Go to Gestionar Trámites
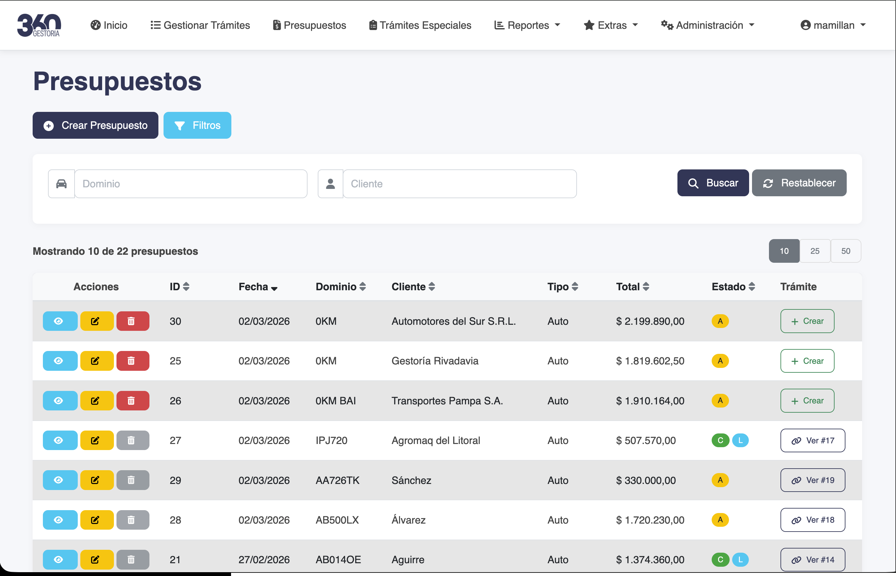Viewport: 896px width, 576px height. (200, 25)
